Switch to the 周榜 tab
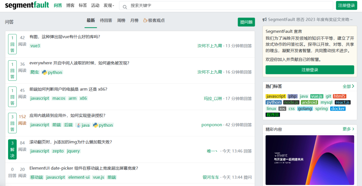This screenshot has height=186, width=362. [121, 20]
